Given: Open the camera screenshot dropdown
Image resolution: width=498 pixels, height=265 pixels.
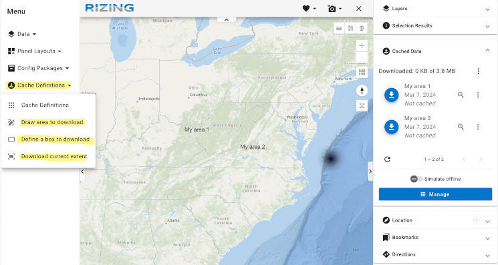Looking at the screenshot, I should 334,9.
